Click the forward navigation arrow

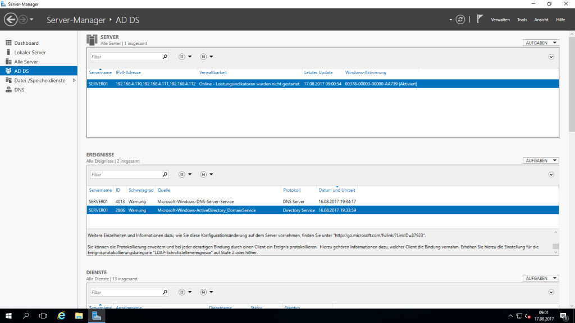coord(22,20)
